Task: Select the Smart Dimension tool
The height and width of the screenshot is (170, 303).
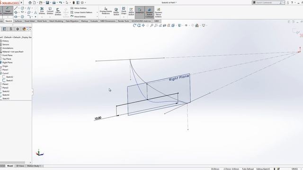Action: [8, 10]
